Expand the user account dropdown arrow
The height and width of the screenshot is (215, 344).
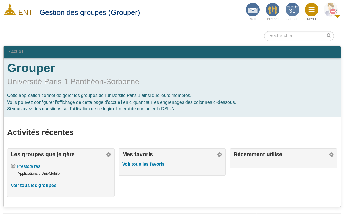[x=337, y=16]
